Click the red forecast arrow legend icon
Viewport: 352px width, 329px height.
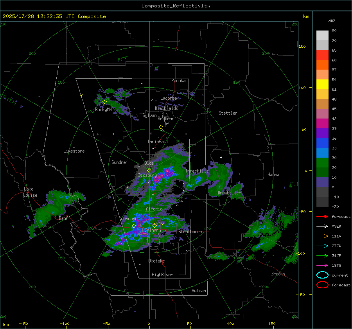[322, 216]
